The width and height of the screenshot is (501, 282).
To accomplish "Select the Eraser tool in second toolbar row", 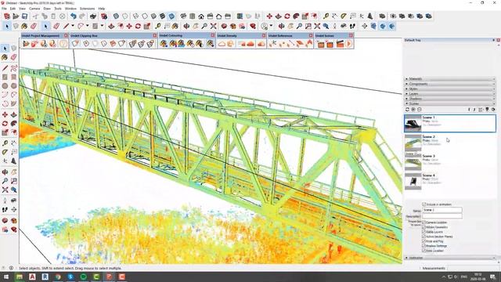I will [x=34, y=26].
